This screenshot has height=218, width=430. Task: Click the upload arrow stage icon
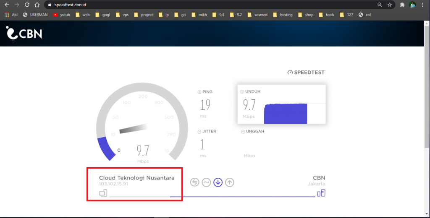tap(229, 182)
